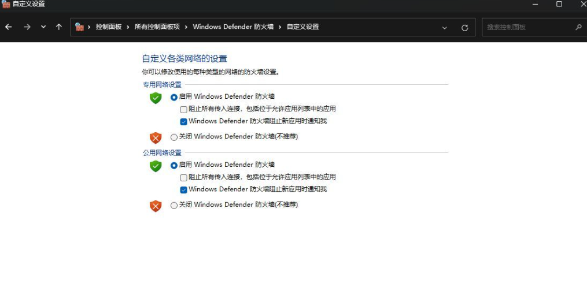Expand chevron after 所有控制面板项
This screenshot has height=302, width=587.
point(186,27)
